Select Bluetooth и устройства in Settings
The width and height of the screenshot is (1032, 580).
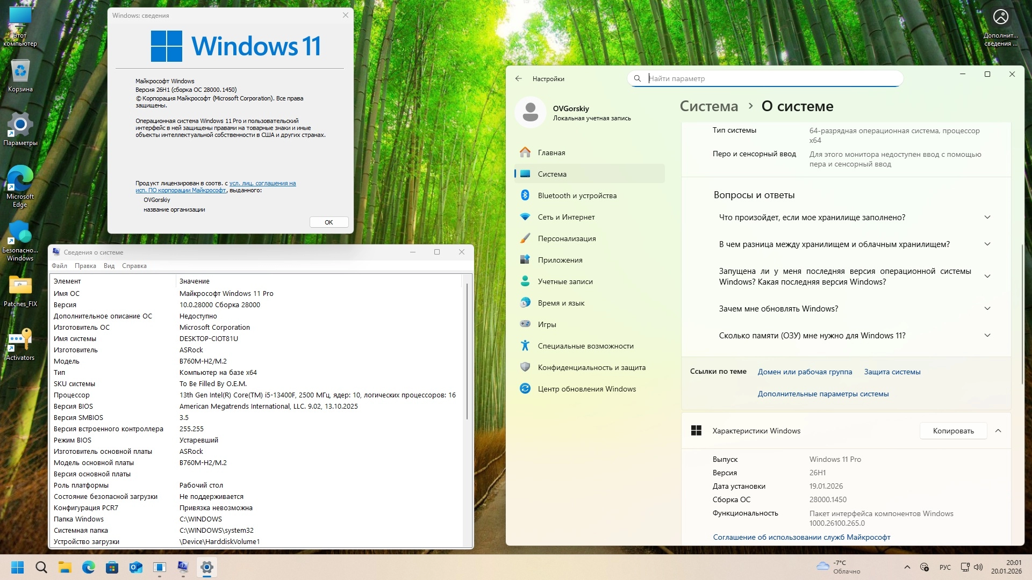pos(577,195)
